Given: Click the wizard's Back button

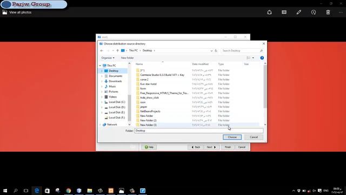Looking at the screenshot, I should (x=196, y=147).
